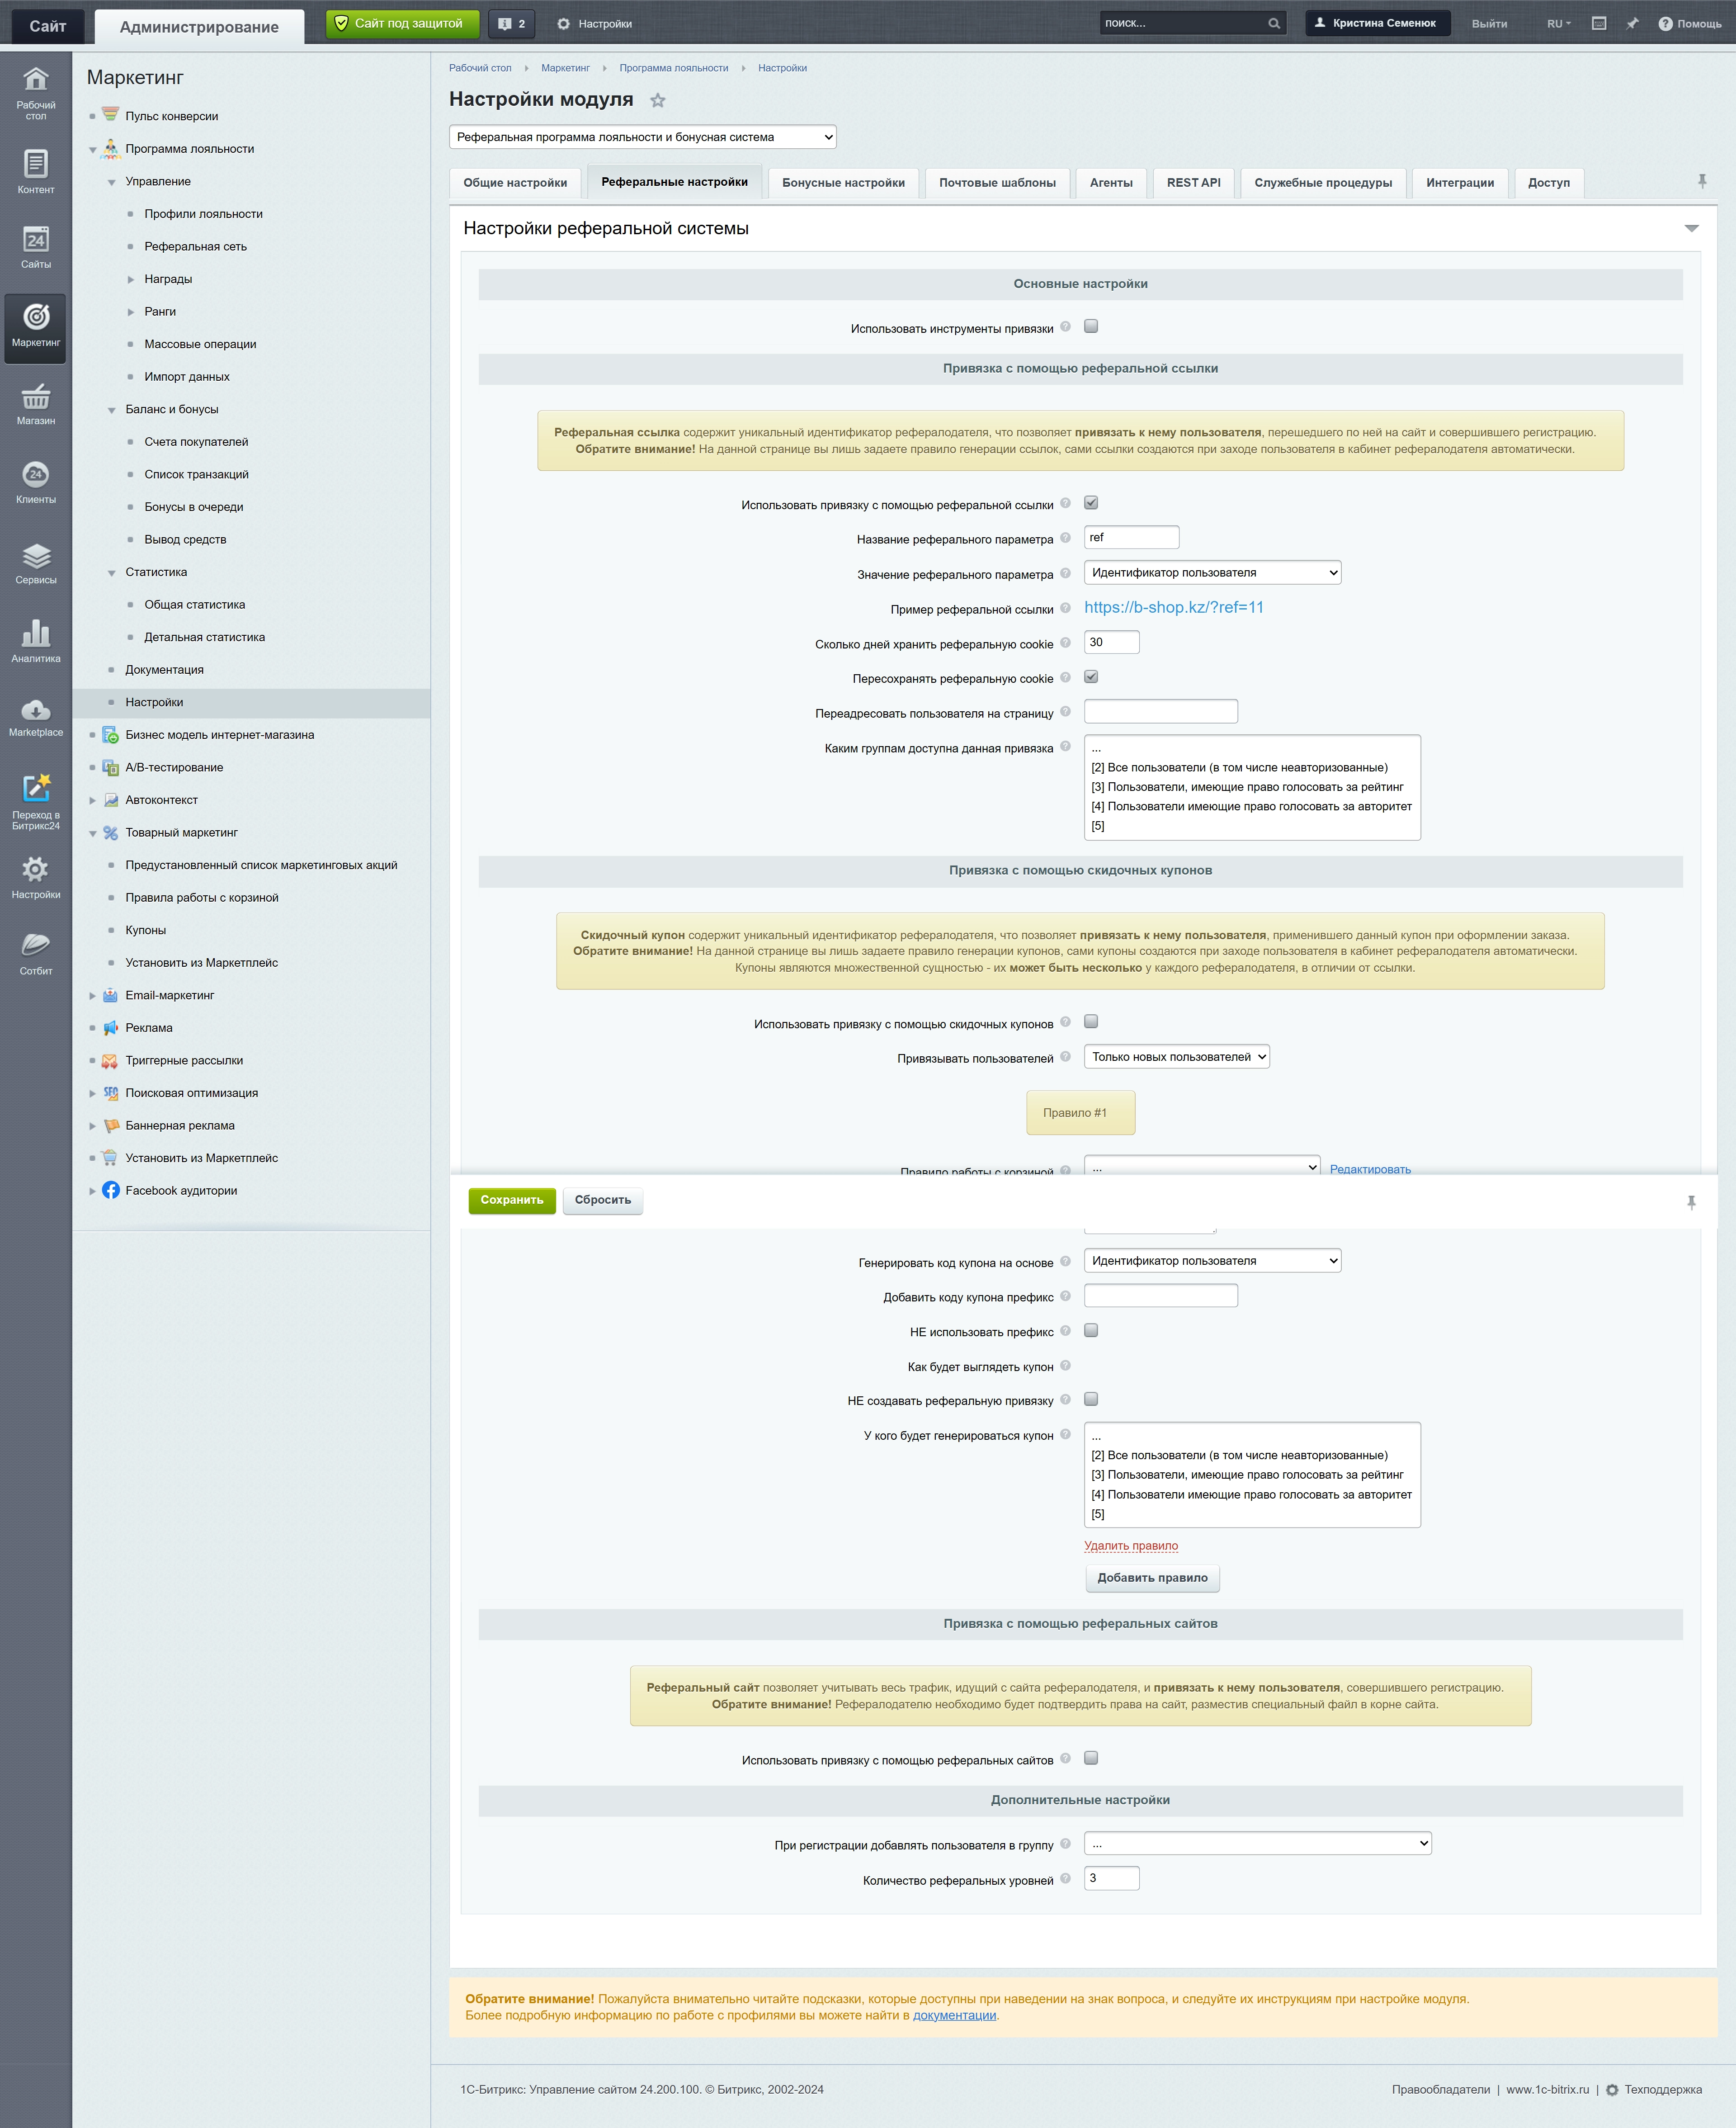1736x2128 pixels.
Task: Open the Marketplace cloud icon
Action: coord(36,710)
